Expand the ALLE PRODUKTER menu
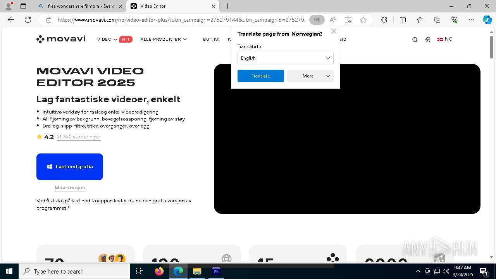The width and height of the screenshot is (496, 279). pyautogui.click(x=164, y=39)
